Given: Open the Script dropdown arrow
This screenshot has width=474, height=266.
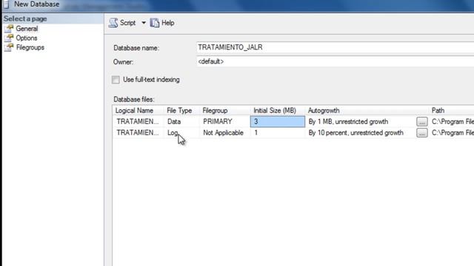Looking at the screenshot, I should tap(144, 23).
